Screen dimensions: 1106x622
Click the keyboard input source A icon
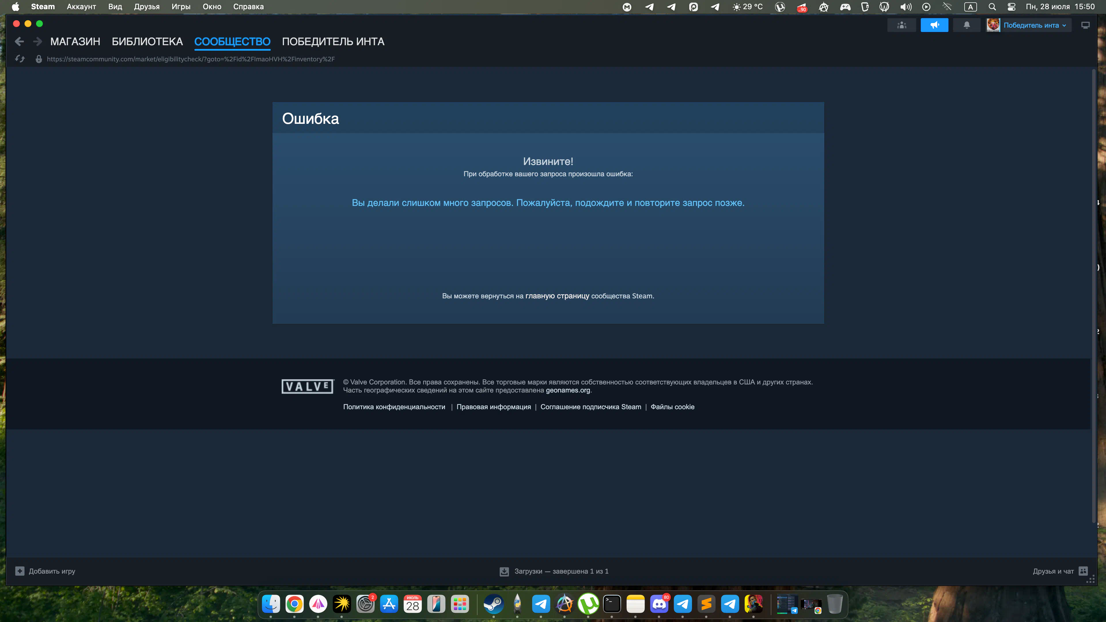click(x=970, y=6)
